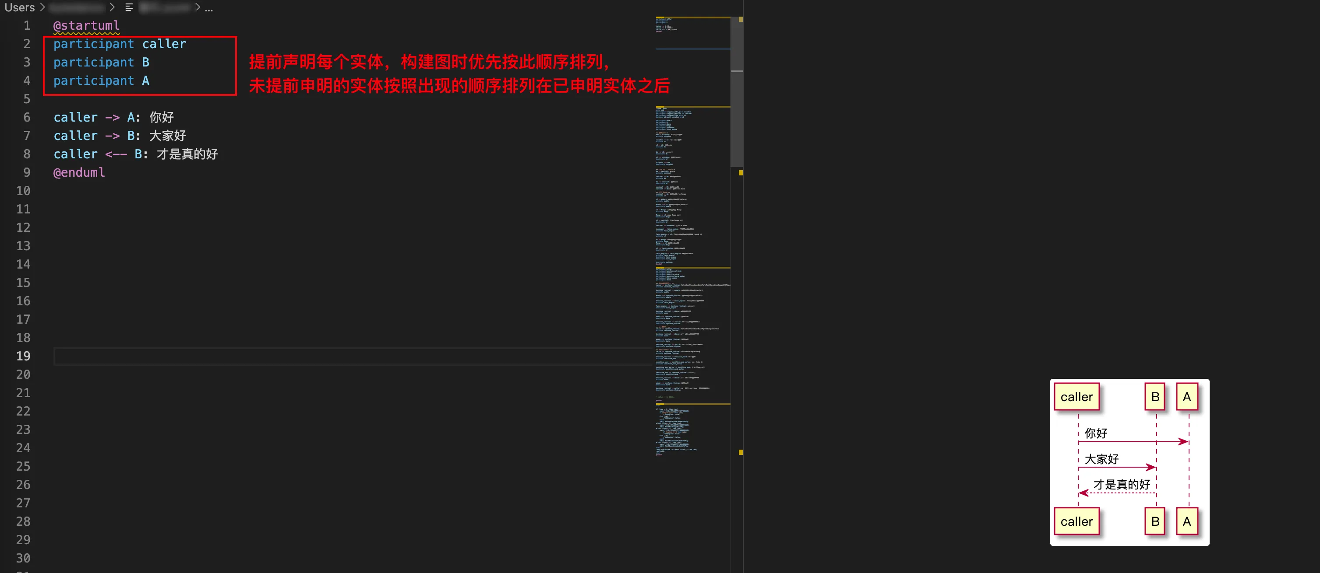
Task: Click line number 19 in gutter
Action: tap(23, 356)
